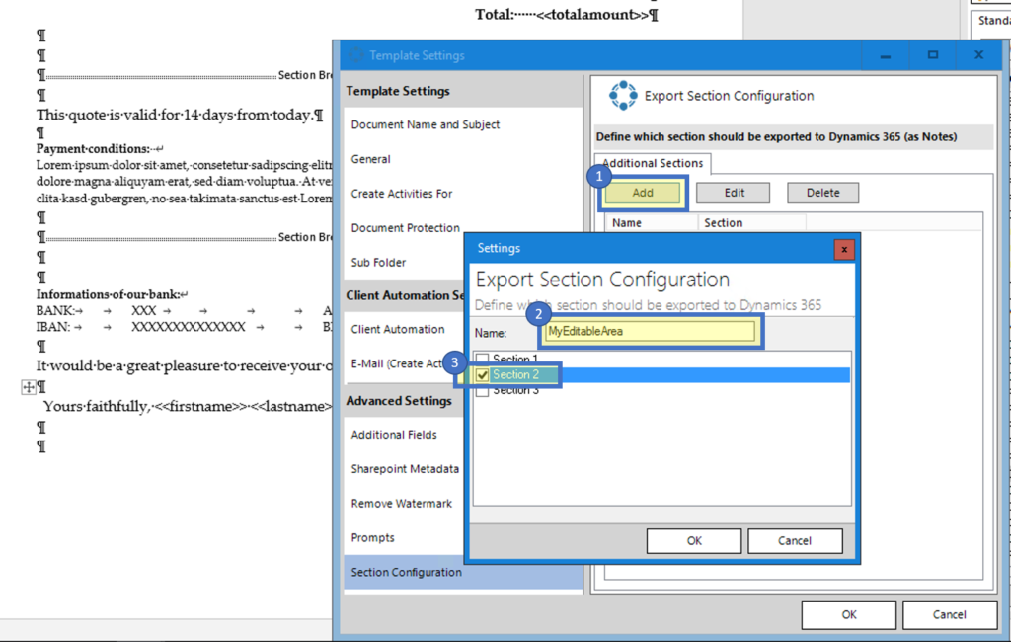Click the Name column header in sections list
The width and height of the screenshot is (1011, 642).
(x=652, y=222)
